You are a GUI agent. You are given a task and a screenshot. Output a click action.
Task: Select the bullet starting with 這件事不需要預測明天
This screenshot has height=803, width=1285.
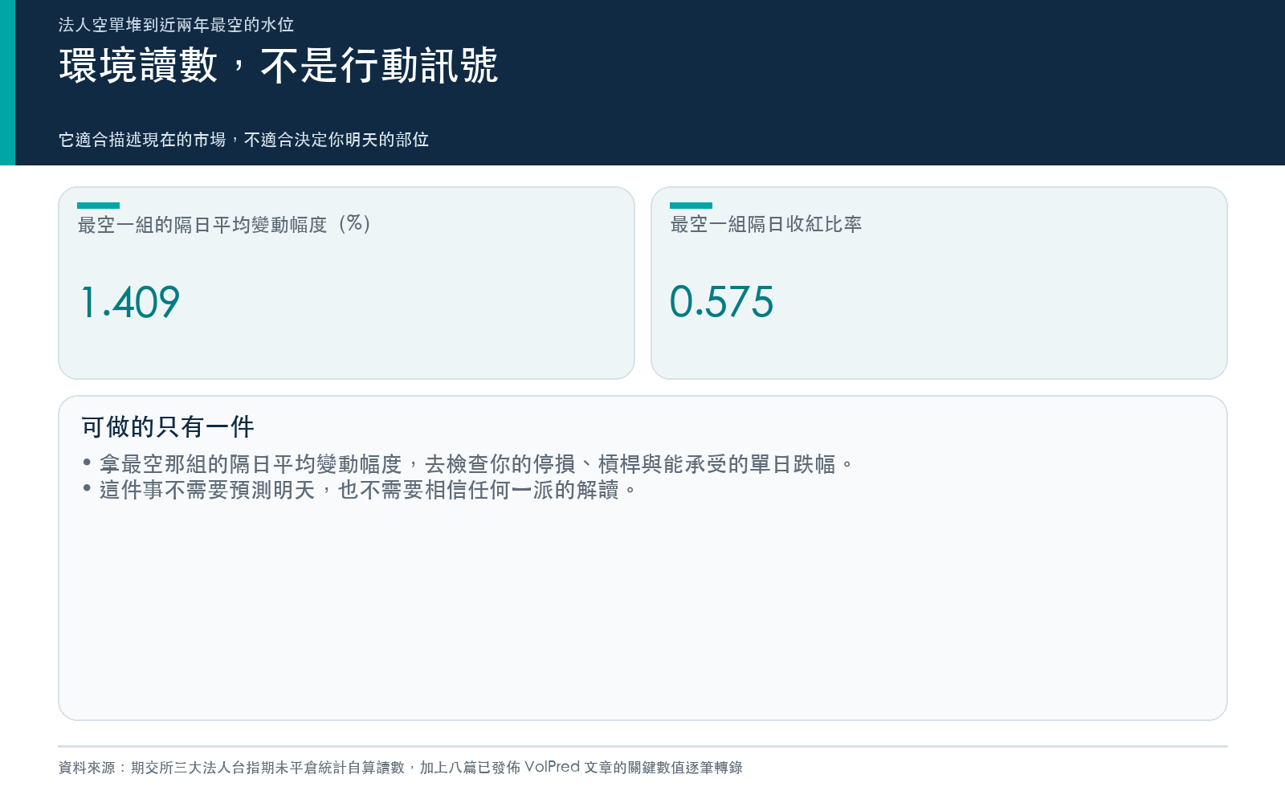click(359, 490)
